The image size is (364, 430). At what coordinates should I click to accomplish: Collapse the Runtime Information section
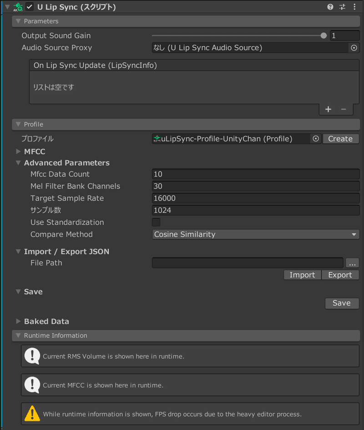click(x=17, y=335)
